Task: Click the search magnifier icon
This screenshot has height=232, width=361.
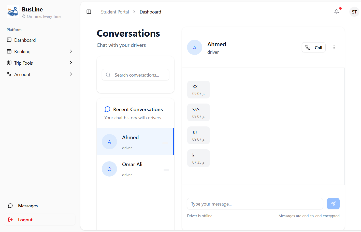Action: pos(108,75)
